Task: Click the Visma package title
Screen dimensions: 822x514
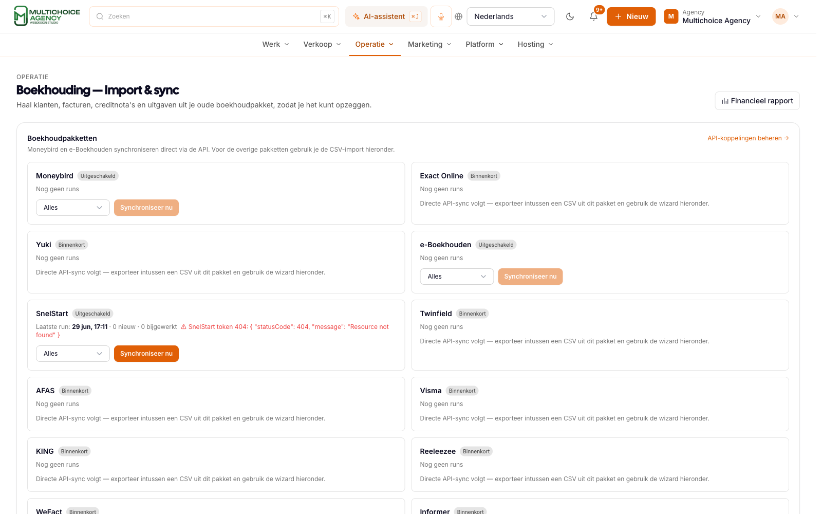Action: [x=431, y=391]
